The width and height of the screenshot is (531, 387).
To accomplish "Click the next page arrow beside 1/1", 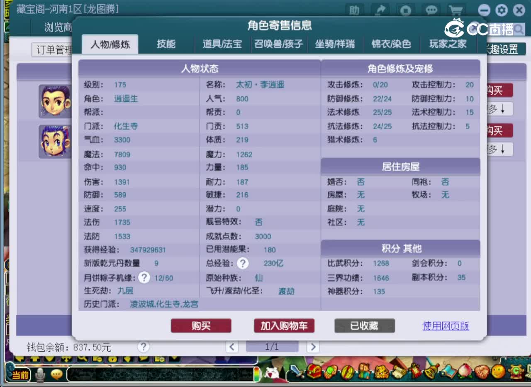I will (x=313, y=347).
